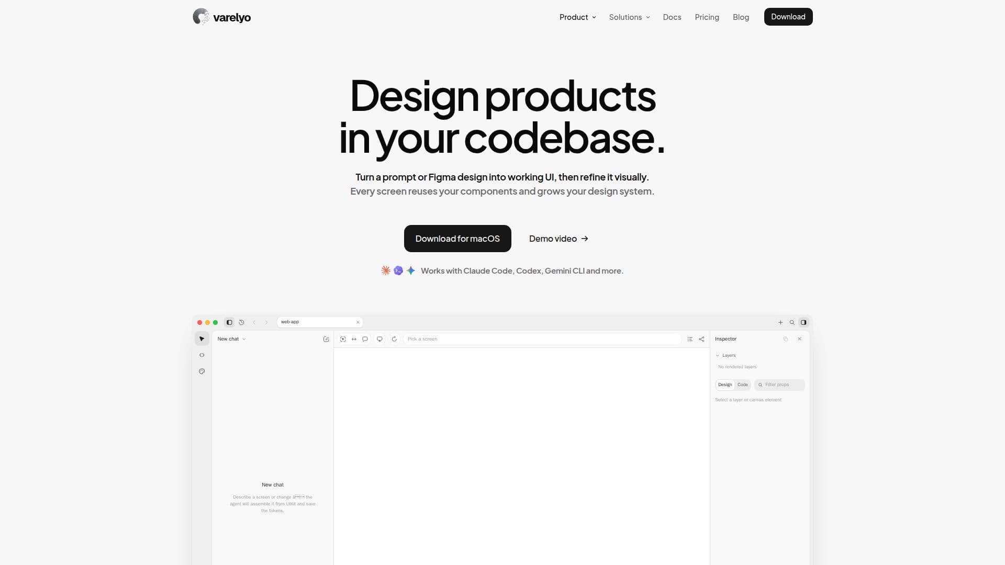The width and height of the screenshot is (1005, 565).
Task: Click the Pick a screen field
Action: 542,339
